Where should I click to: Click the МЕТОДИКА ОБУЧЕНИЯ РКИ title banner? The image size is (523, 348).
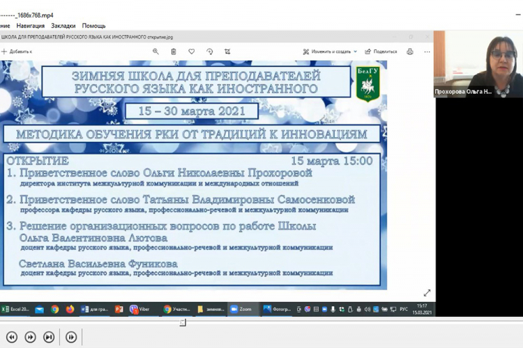click(192, 134)
